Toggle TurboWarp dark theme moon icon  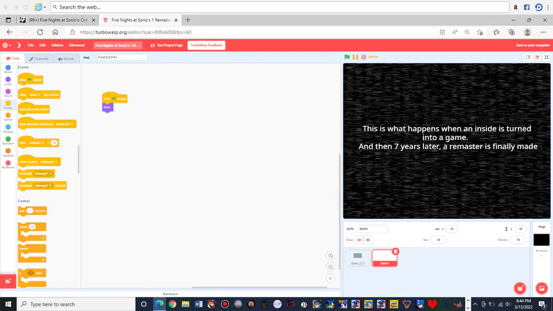click(18, 45)
